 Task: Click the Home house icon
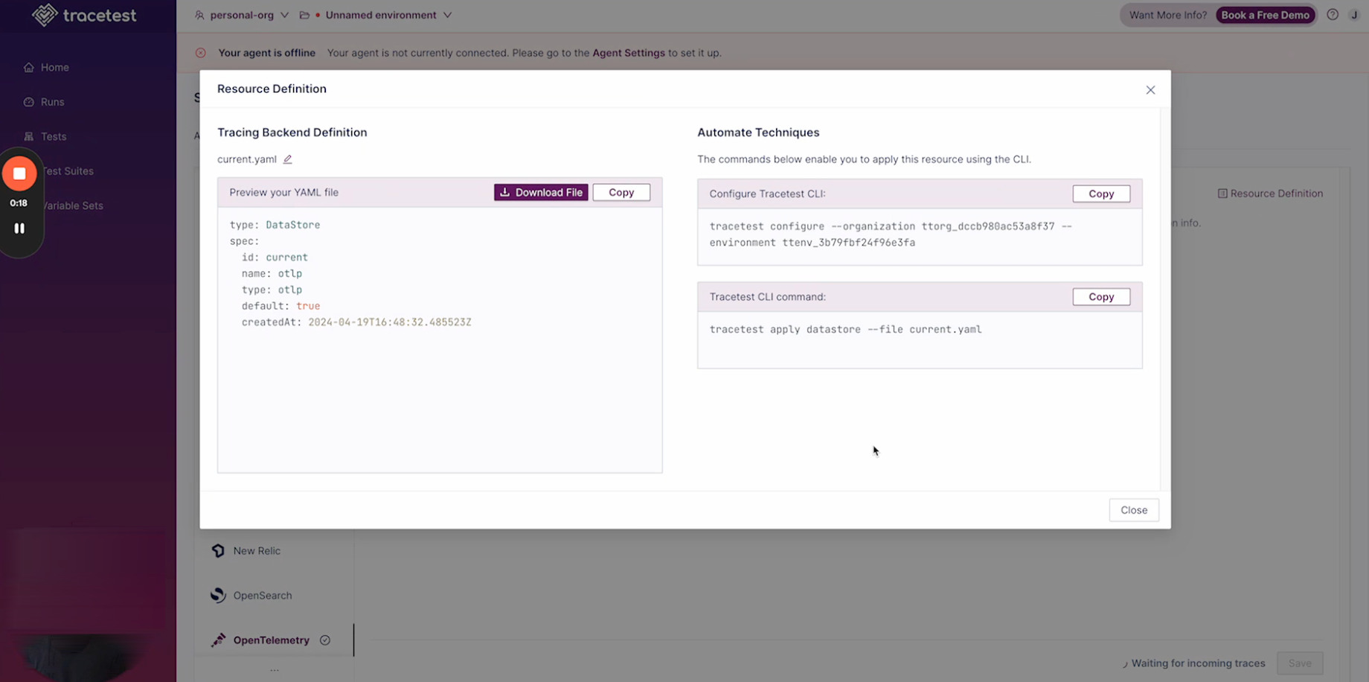coord(29,67)
